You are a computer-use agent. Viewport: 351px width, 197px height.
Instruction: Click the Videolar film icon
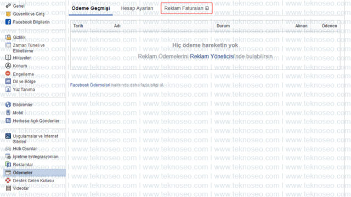tap(8, 188)
